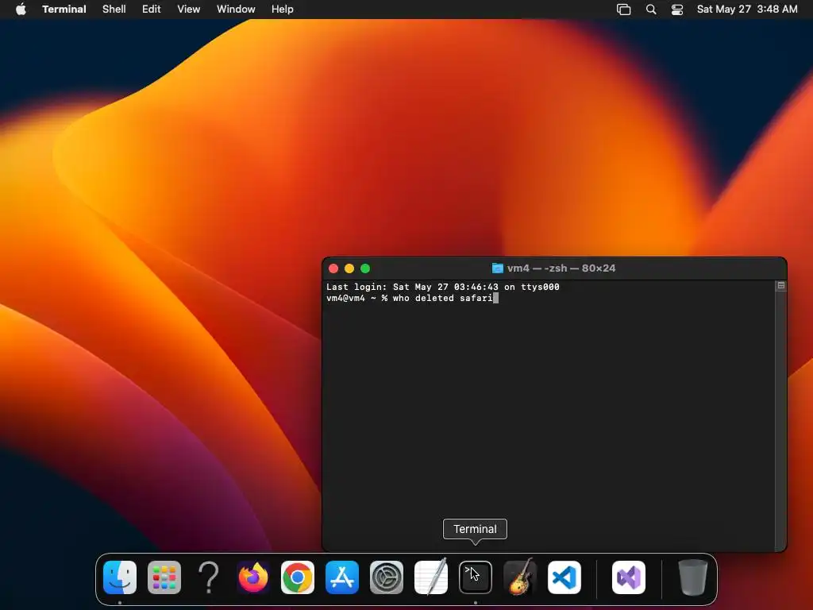Screen dimensions: 813x610
Task: Click the split pane icon in Terminal
Action: pos(781,285)
